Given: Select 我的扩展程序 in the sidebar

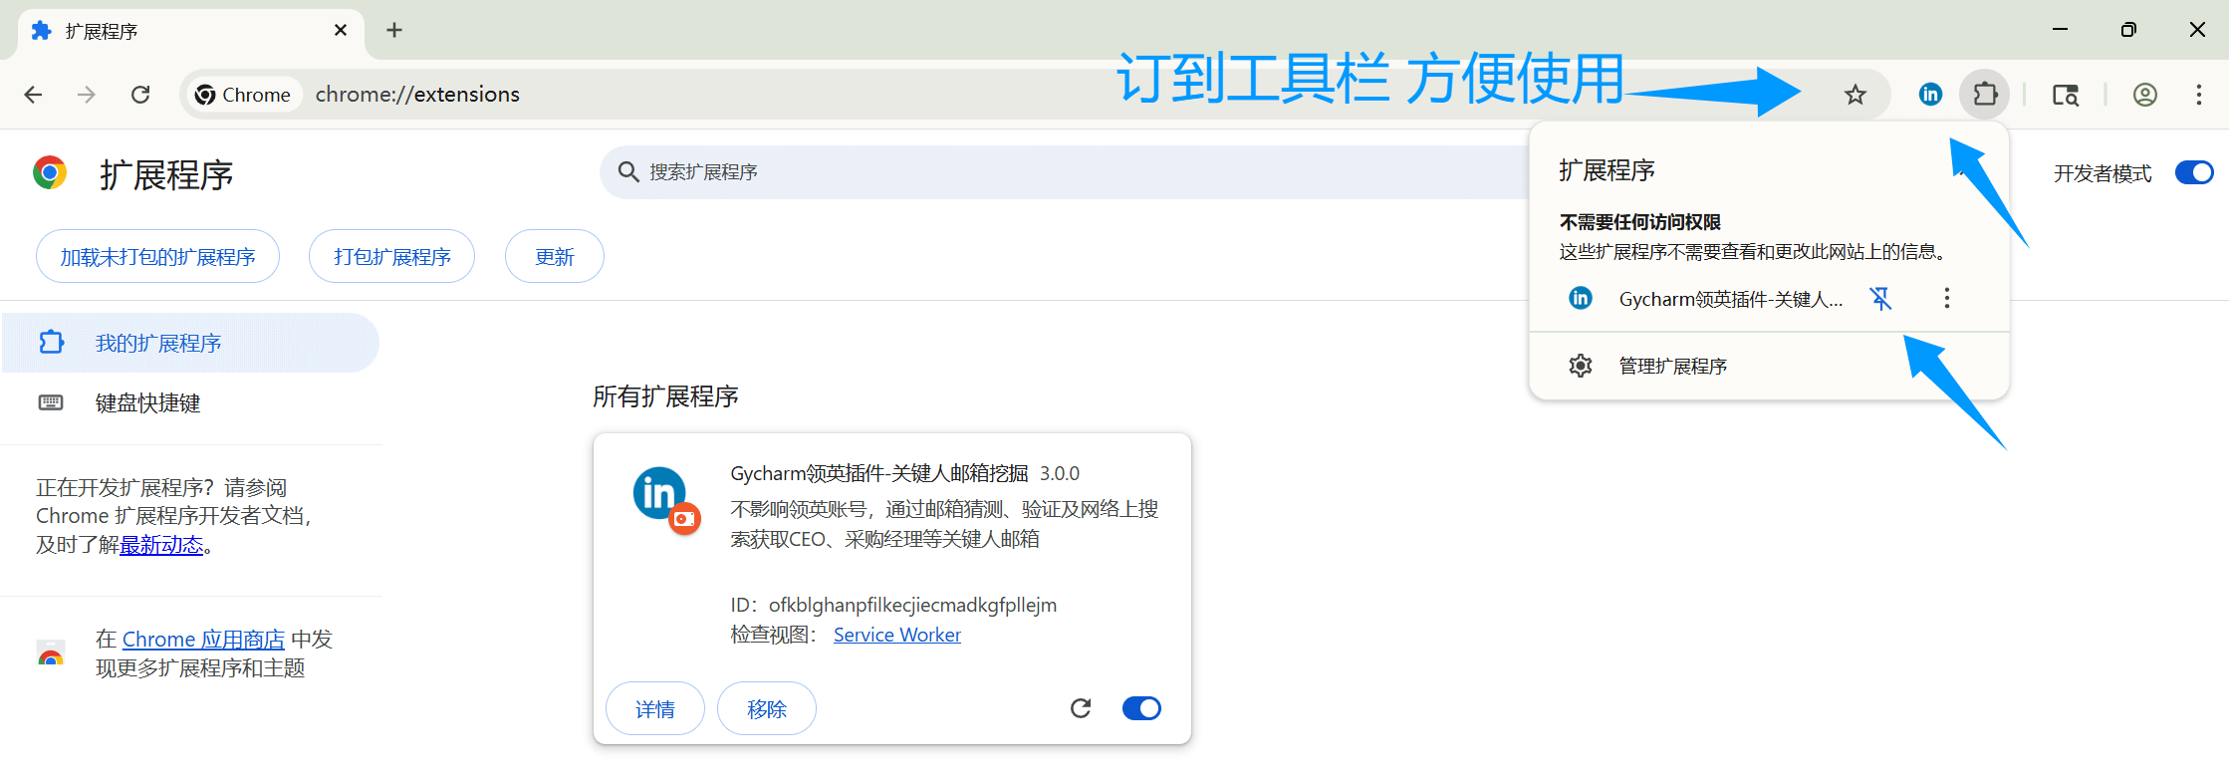Looking at the screenshot, I should pyautogui.click(x=189, y=343).
